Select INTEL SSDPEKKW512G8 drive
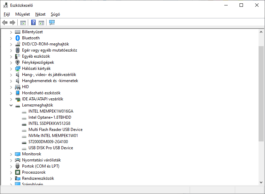This screenshot has width=265, height=194. pyautogui.click(x=49, y=123)
